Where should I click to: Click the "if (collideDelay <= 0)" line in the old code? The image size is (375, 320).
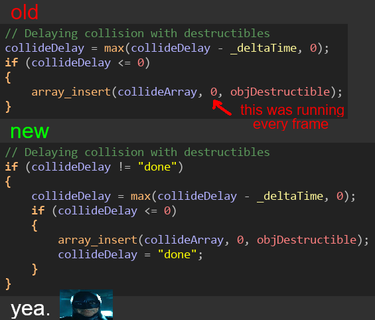coord(78,62)
